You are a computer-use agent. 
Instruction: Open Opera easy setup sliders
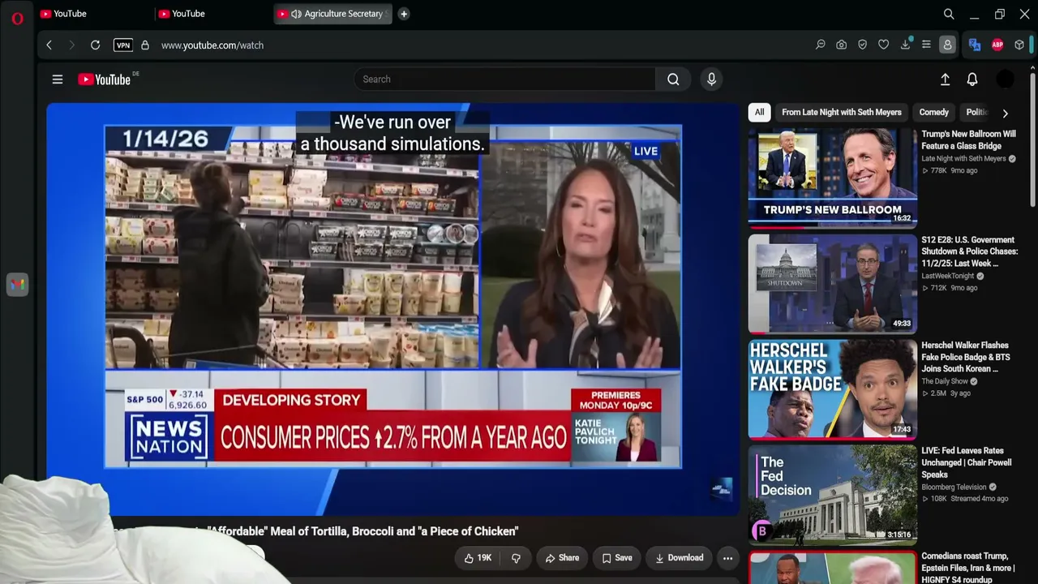pyautogui.click(x=926, y=45)
